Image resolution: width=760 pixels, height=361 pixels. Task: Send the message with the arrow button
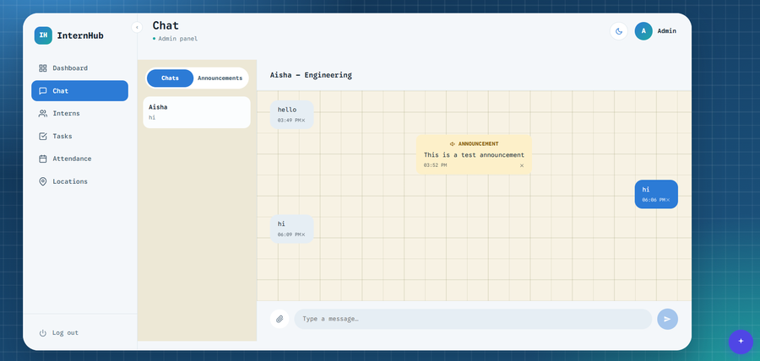click(667, 319)
